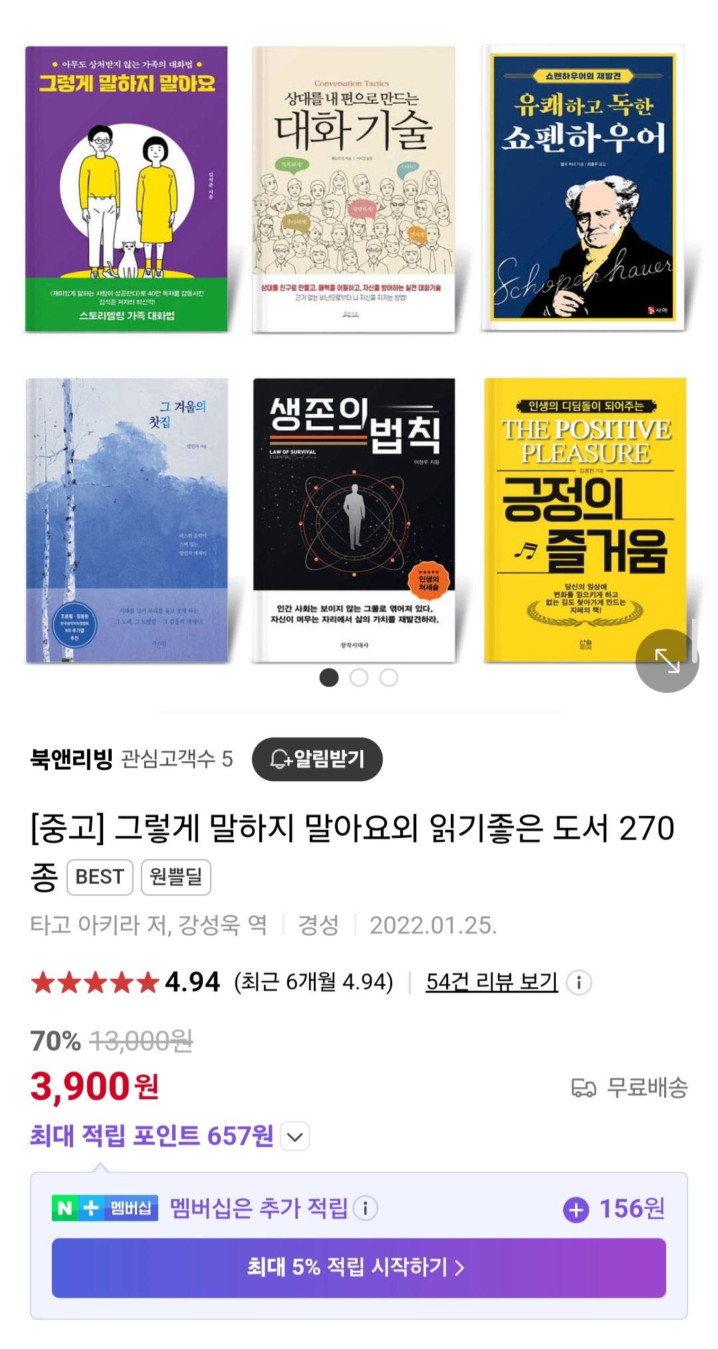This screenshot has height=1349, width=718.
Task: Click the plus icon beside 156원
Action: [x=576, y=1209]
